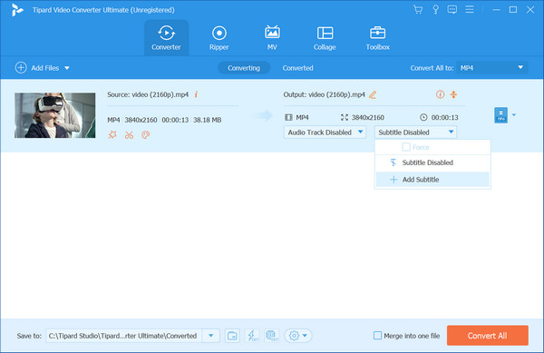View source file info icon
Image resolution: width=544 pixels, height=353 pixels.
click(196, 94)
